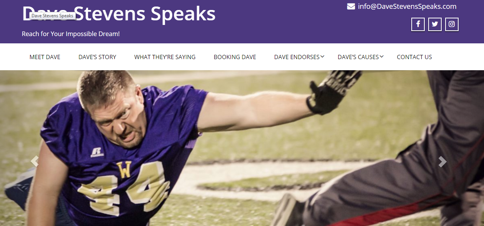
Task: Click the Dave Stevens Speaks tooltip label
Action: click(x=52, y=16)
